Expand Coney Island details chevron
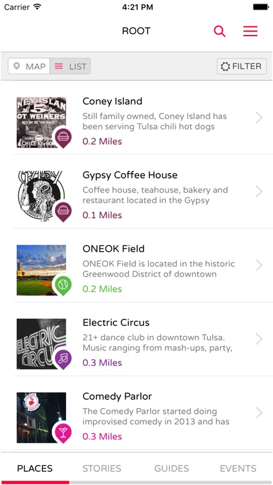 (x=259, y=118)
